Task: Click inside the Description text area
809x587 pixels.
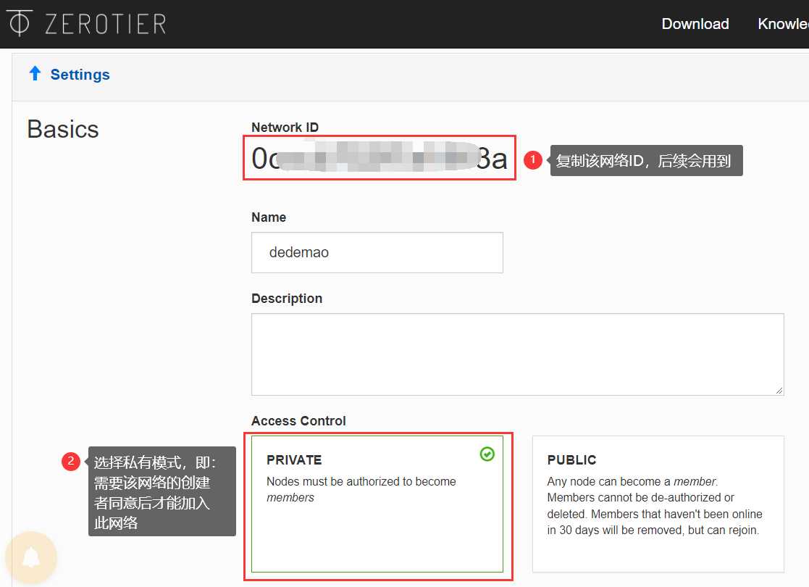Action: [x=518, y=354]
